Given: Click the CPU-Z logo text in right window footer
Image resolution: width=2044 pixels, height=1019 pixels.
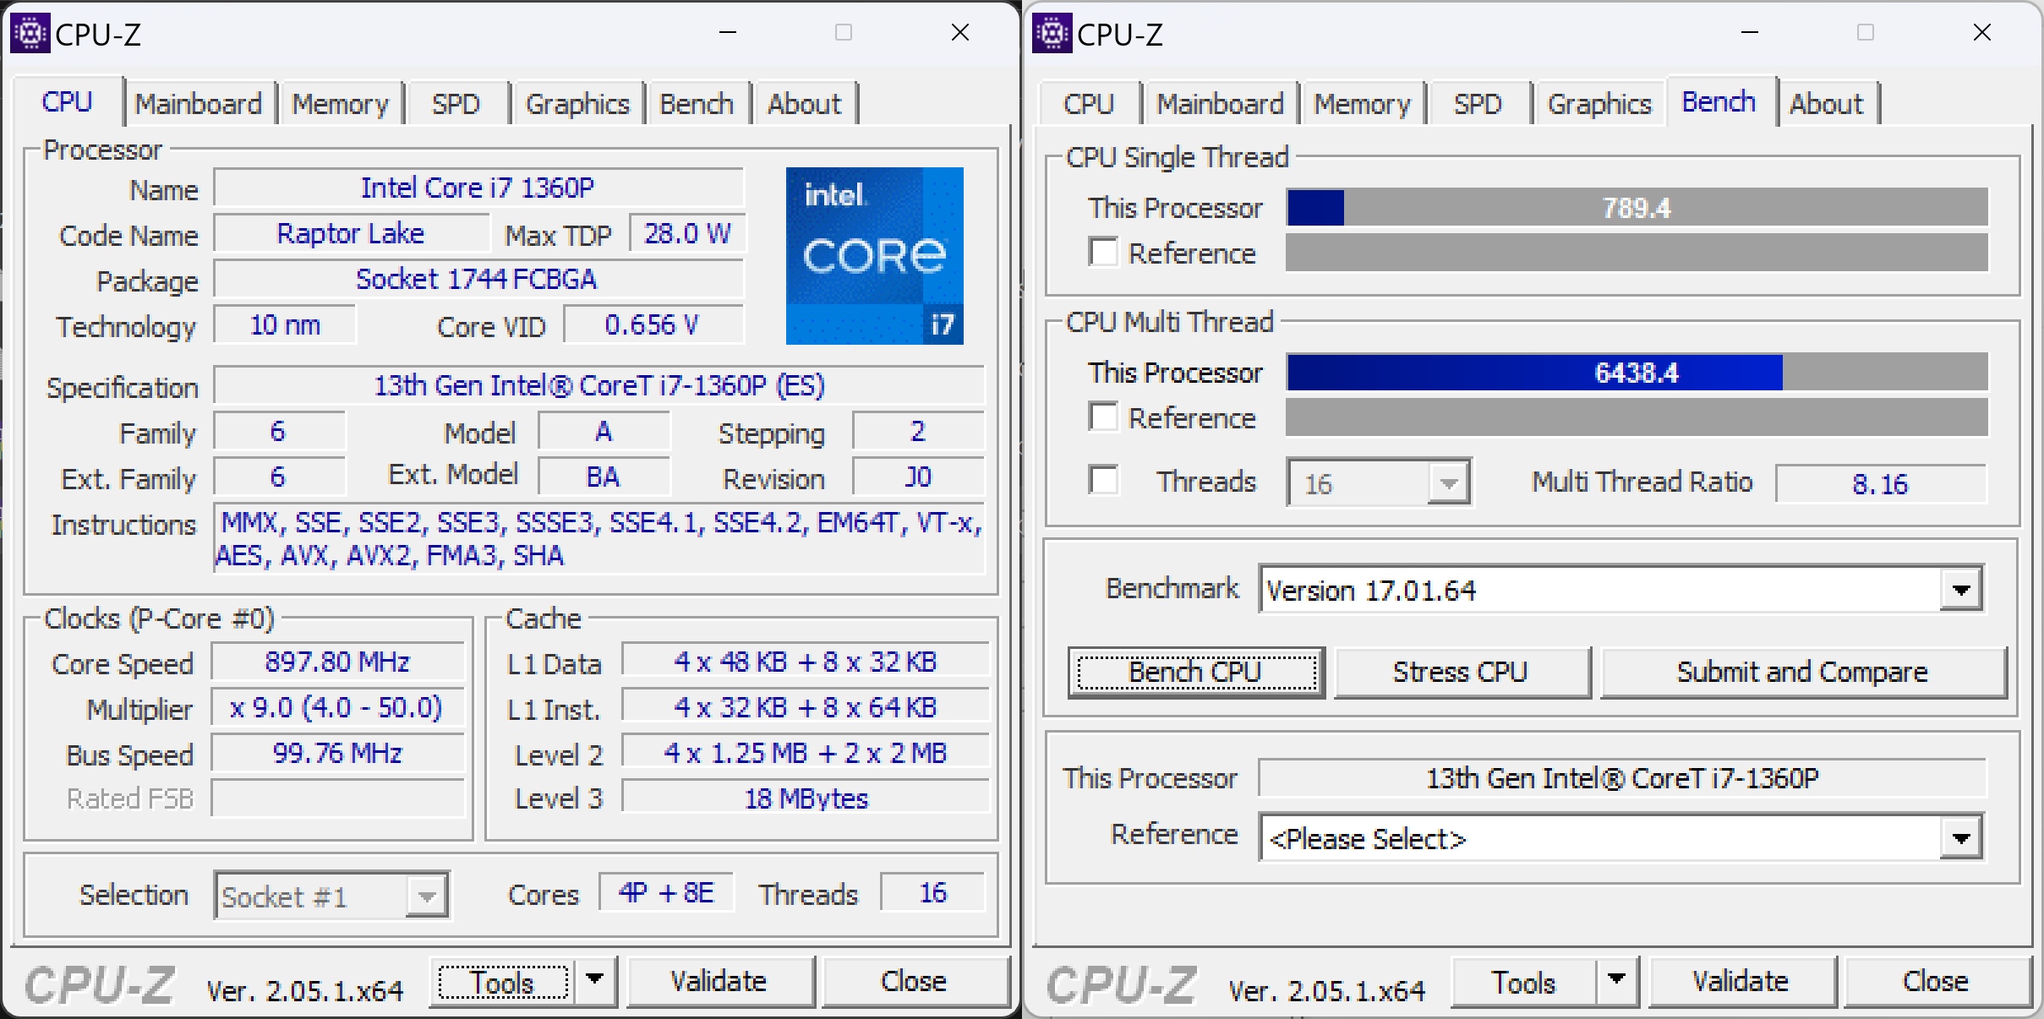Looking at the screenshot, I should 1121,986.
